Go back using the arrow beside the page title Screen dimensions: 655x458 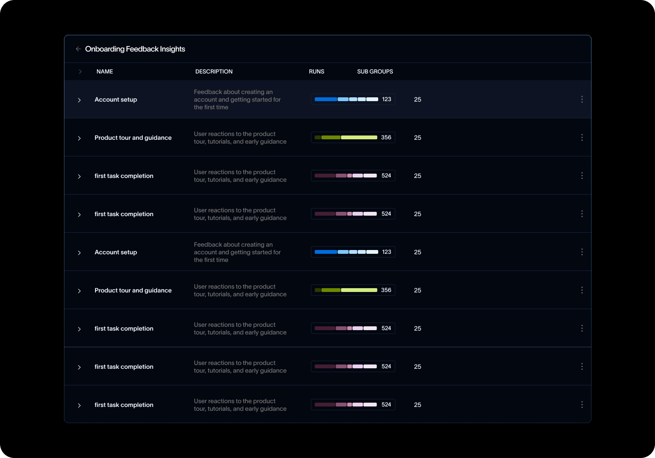point(78,49)
